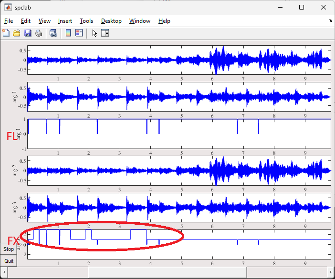
Task: Click the New Figure toolbar icon
Action: [6, 33]
